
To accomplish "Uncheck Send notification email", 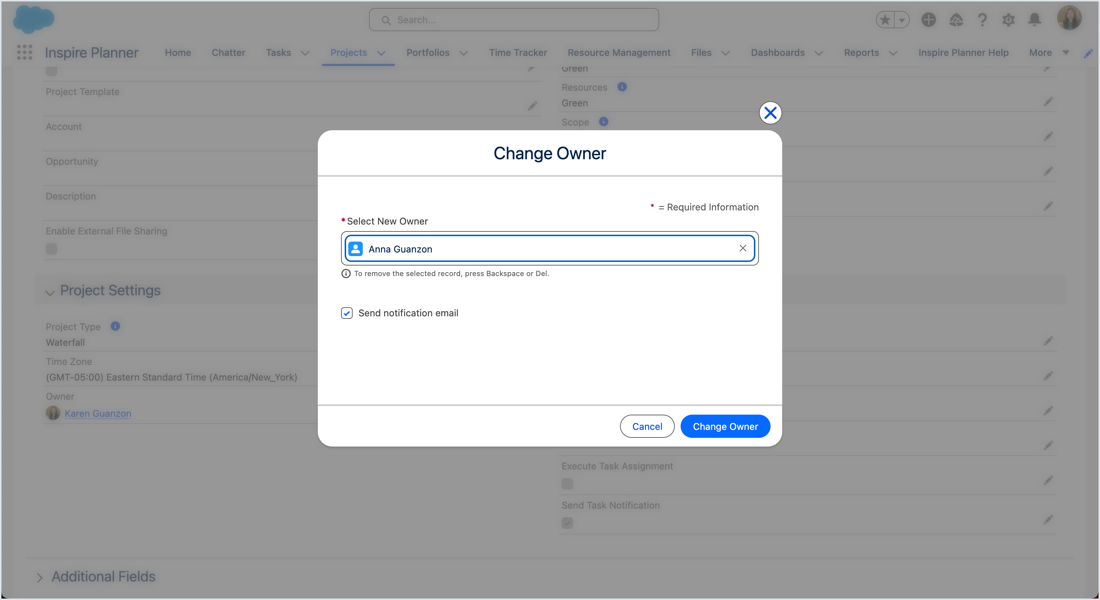I will pyautogui.click(x=347, y=313).
